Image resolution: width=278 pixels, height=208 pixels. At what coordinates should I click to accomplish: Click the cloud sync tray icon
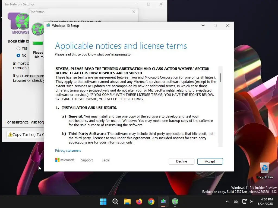236,201
